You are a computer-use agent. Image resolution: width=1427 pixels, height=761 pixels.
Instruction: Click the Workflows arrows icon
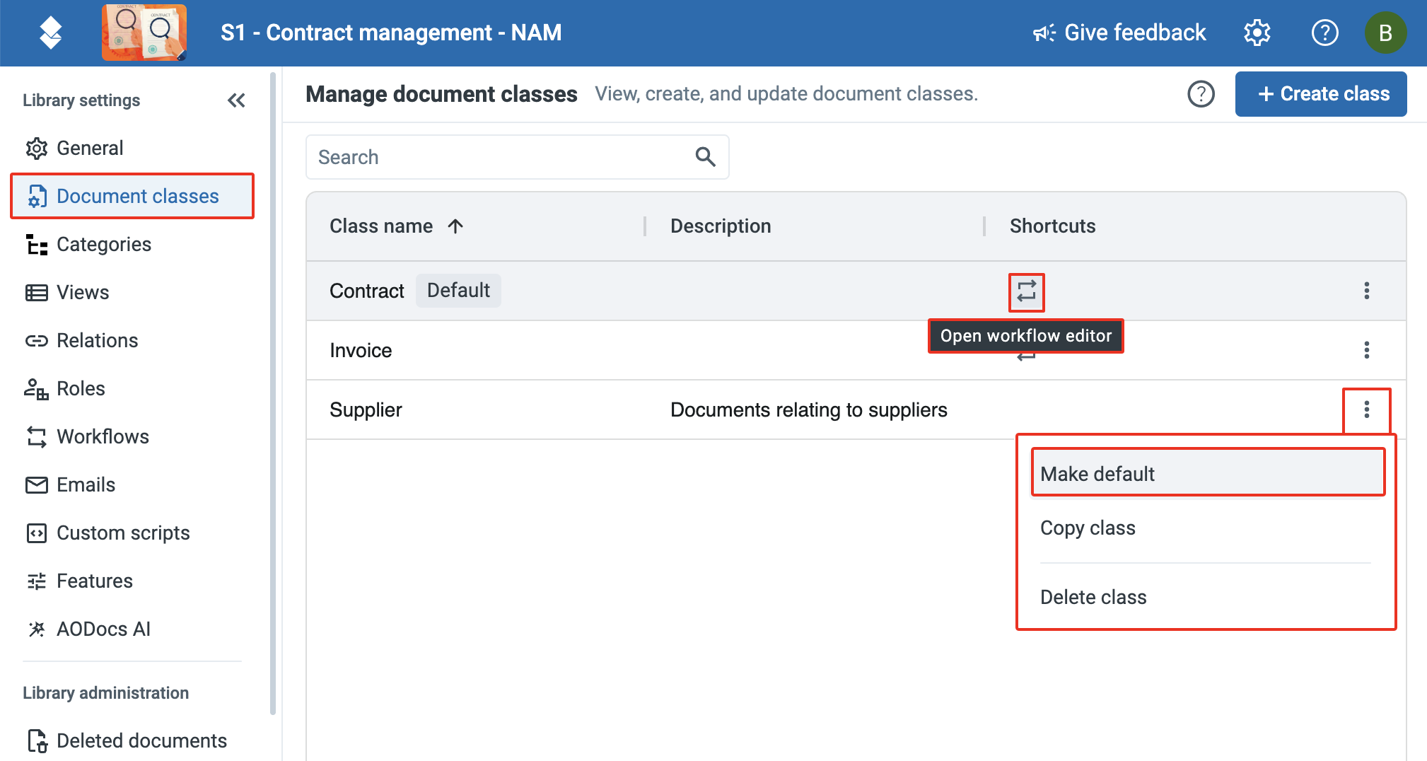[36, 437]
